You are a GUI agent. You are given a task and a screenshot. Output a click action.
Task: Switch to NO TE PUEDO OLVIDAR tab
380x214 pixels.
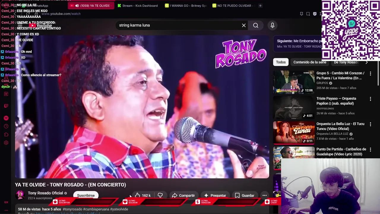(233, 6)
